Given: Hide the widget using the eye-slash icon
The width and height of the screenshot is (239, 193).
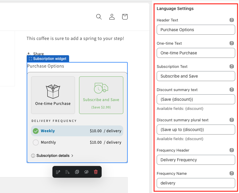Looking at the screenshot, I should pos(86,172).
